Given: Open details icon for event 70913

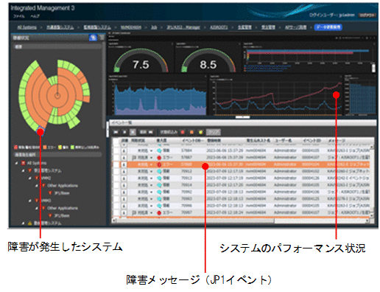Looking at the screenshot, I should (x=124, y=178).
